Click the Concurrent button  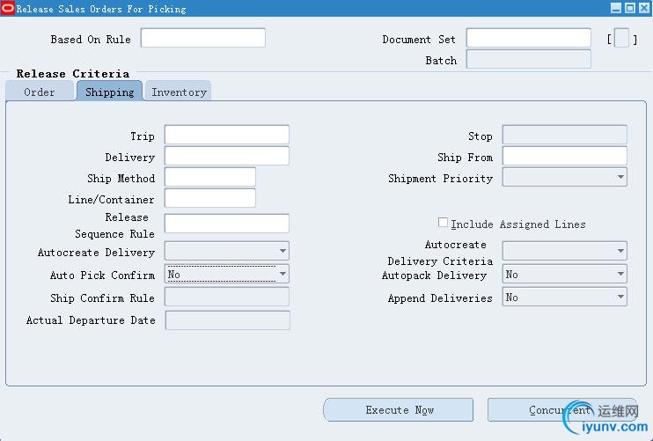561,410
